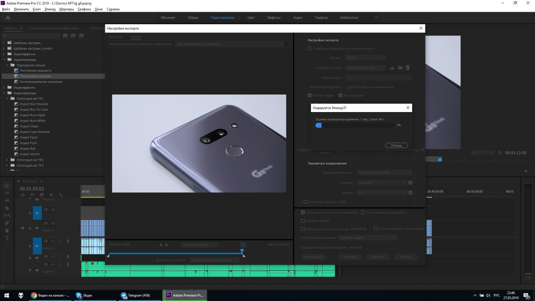Open the Формат H.264 dropdown
The width and height of the screenshot is (535, 301).
pos(365,58)
